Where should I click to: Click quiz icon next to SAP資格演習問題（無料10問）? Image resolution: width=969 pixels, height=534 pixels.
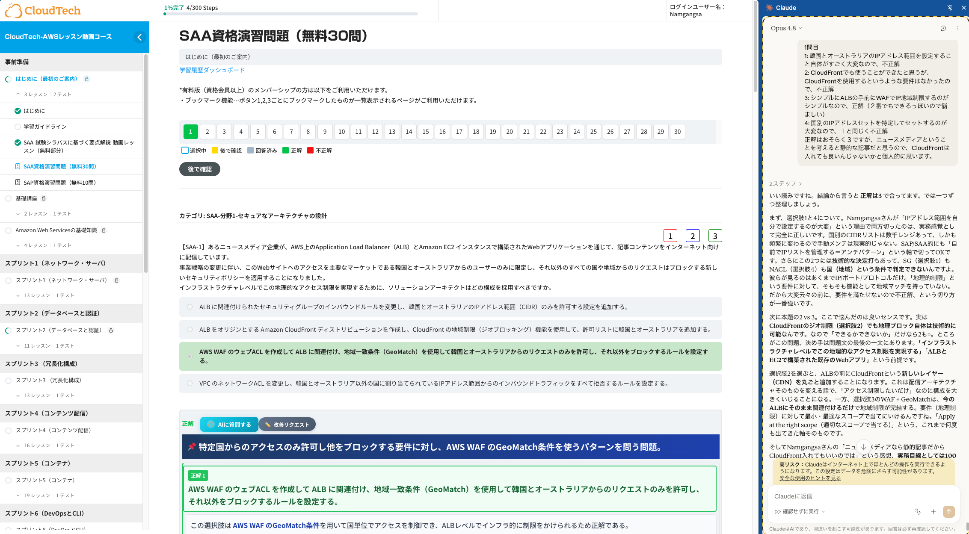(x=18, y=182)
